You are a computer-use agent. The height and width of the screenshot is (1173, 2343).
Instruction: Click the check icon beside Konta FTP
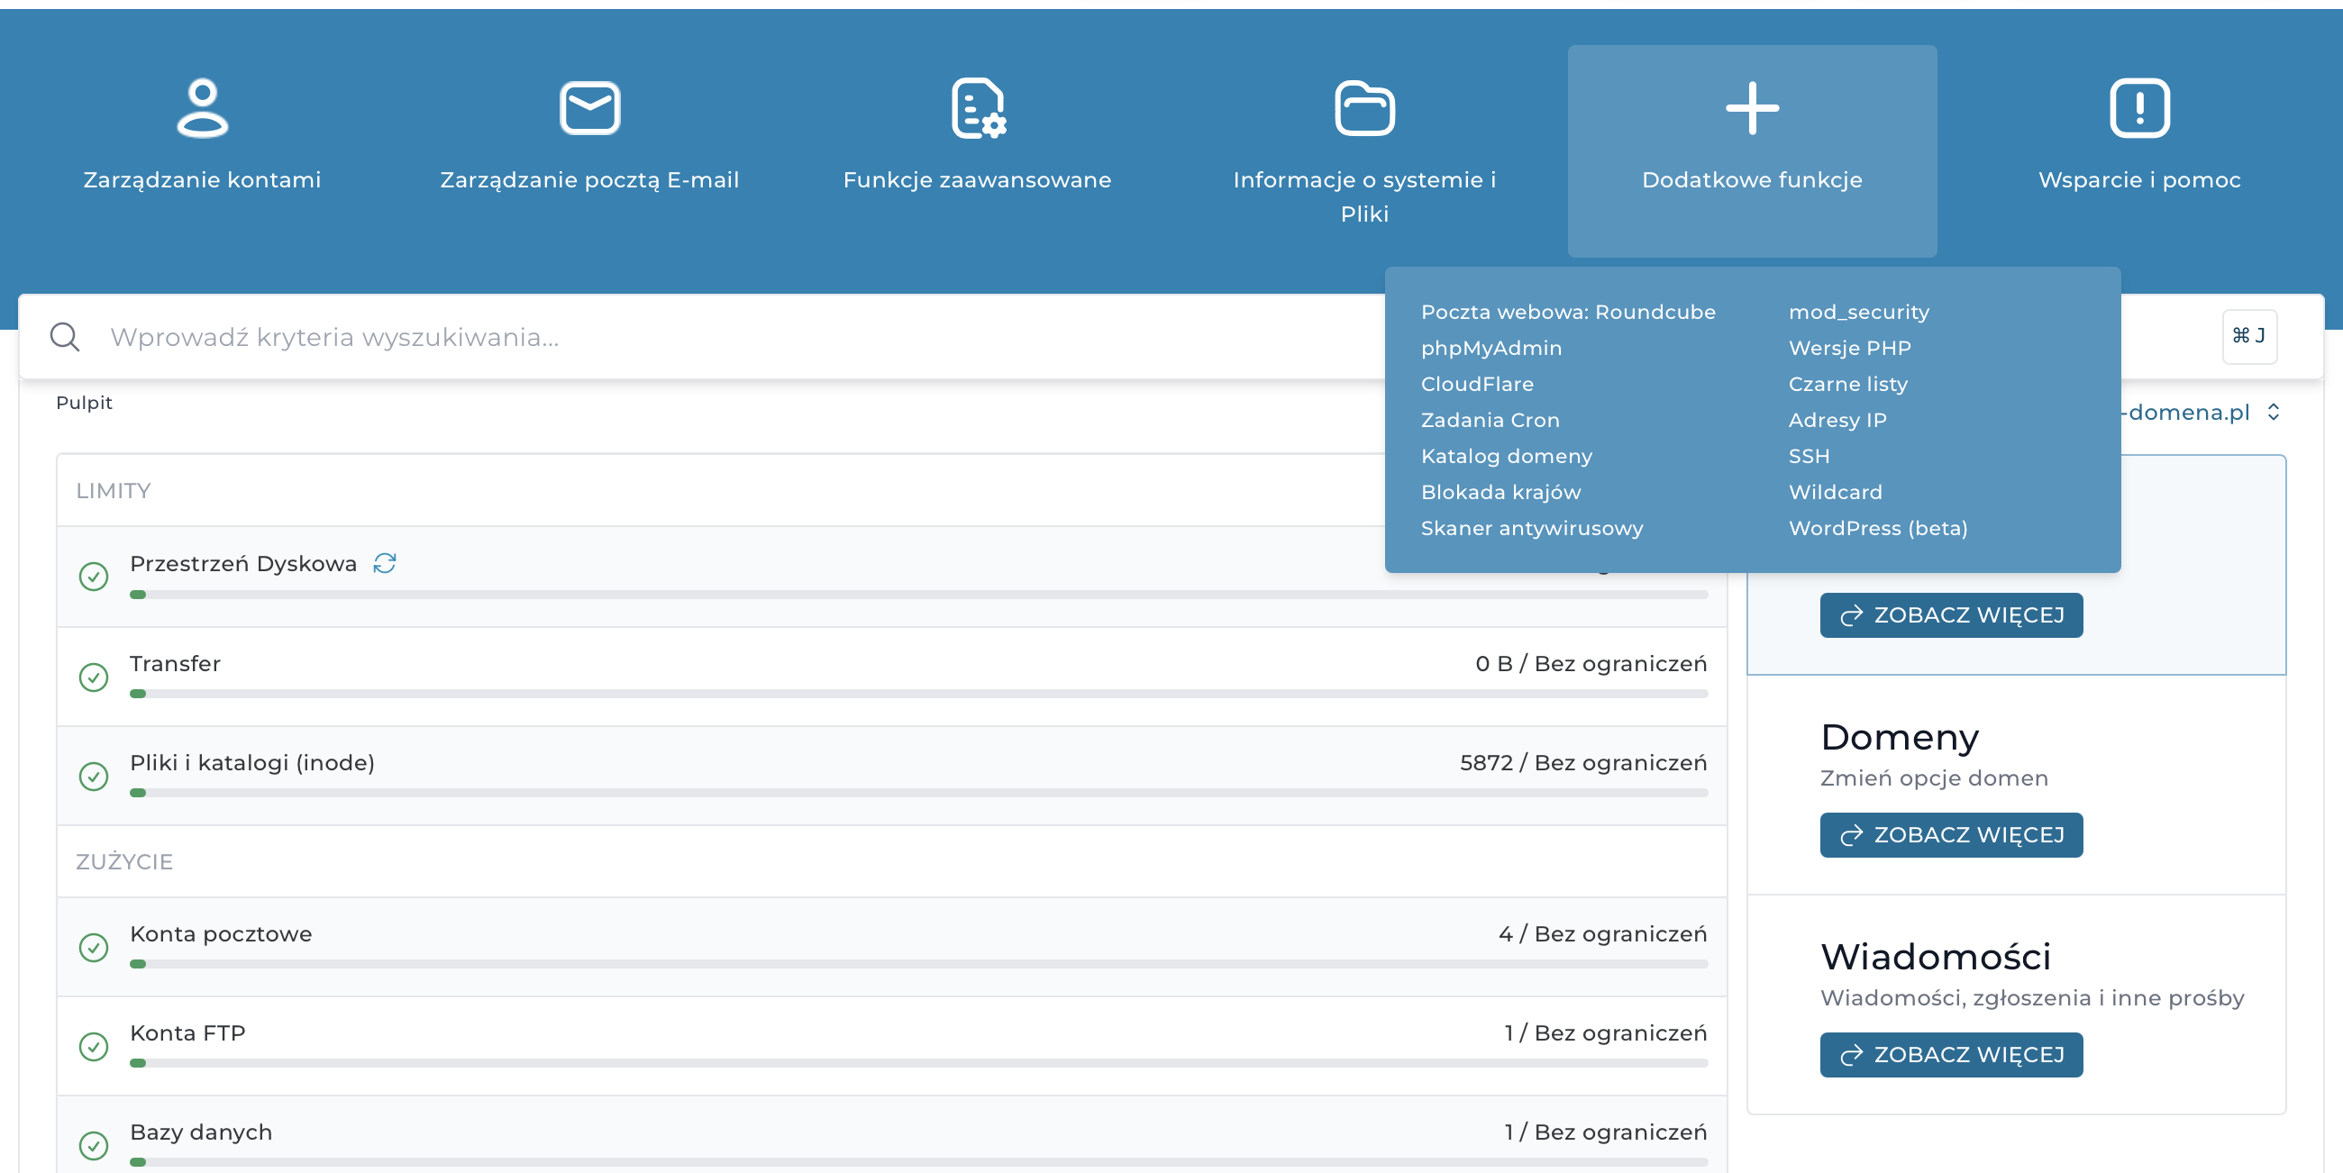(x=94, y=1047)
